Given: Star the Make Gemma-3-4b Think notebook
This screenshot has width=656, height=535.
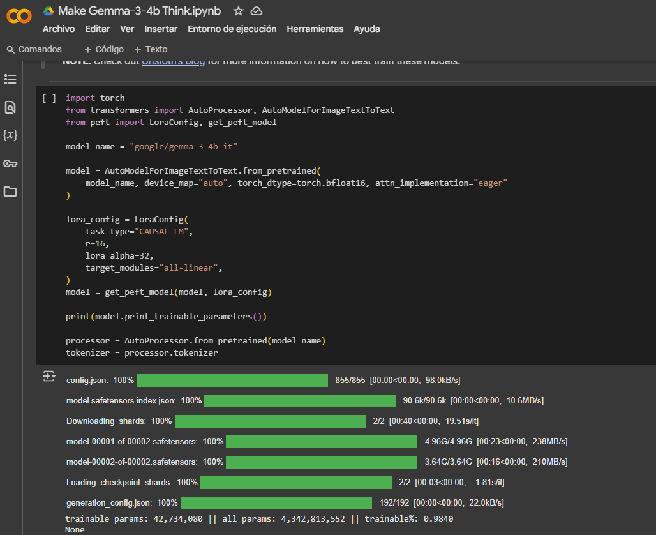Looking at the screenshot, I should (237, 11).
